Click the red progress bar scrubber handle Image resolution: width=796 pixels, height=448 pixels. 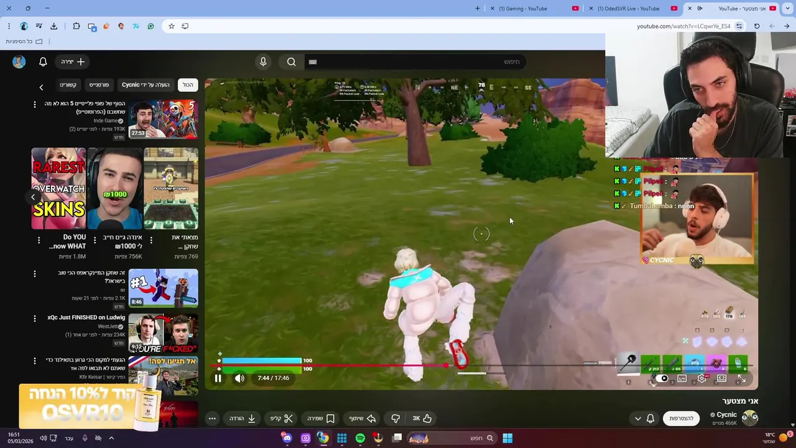click(447, 366)
